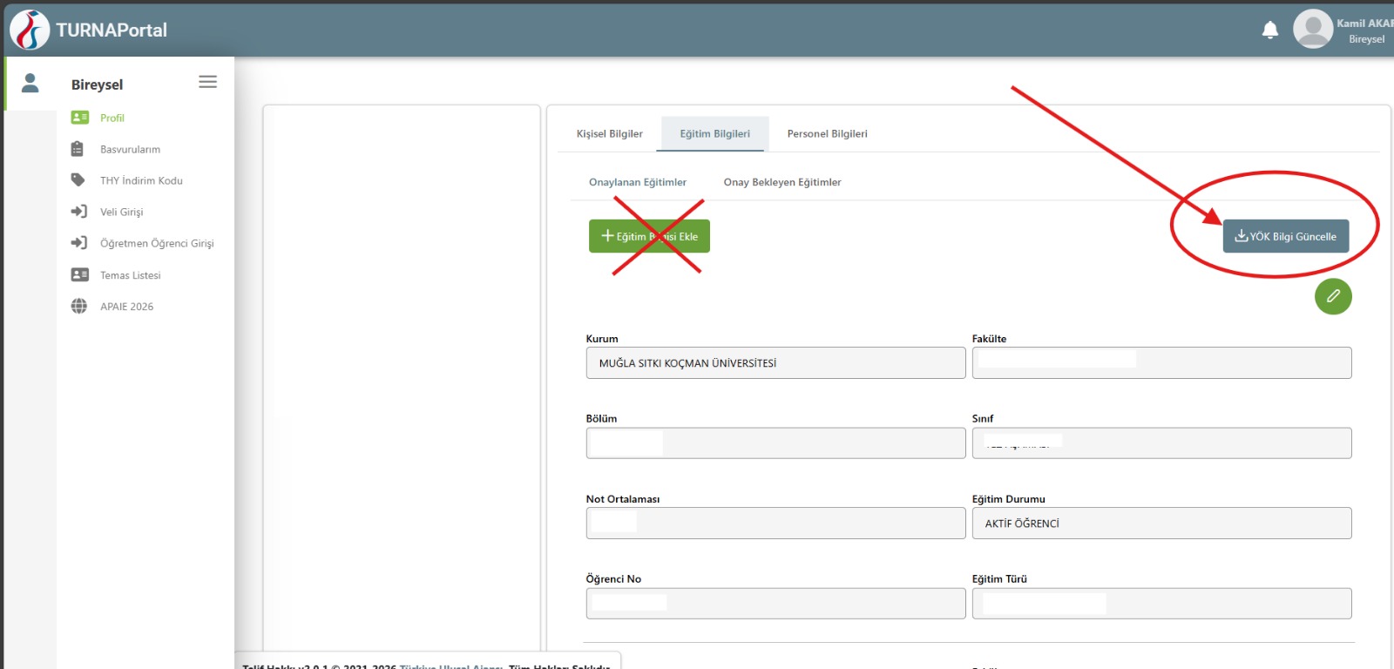Open the user avatar profile menu
This screenshot has height=669, width=1394.
coord(1313,30)
